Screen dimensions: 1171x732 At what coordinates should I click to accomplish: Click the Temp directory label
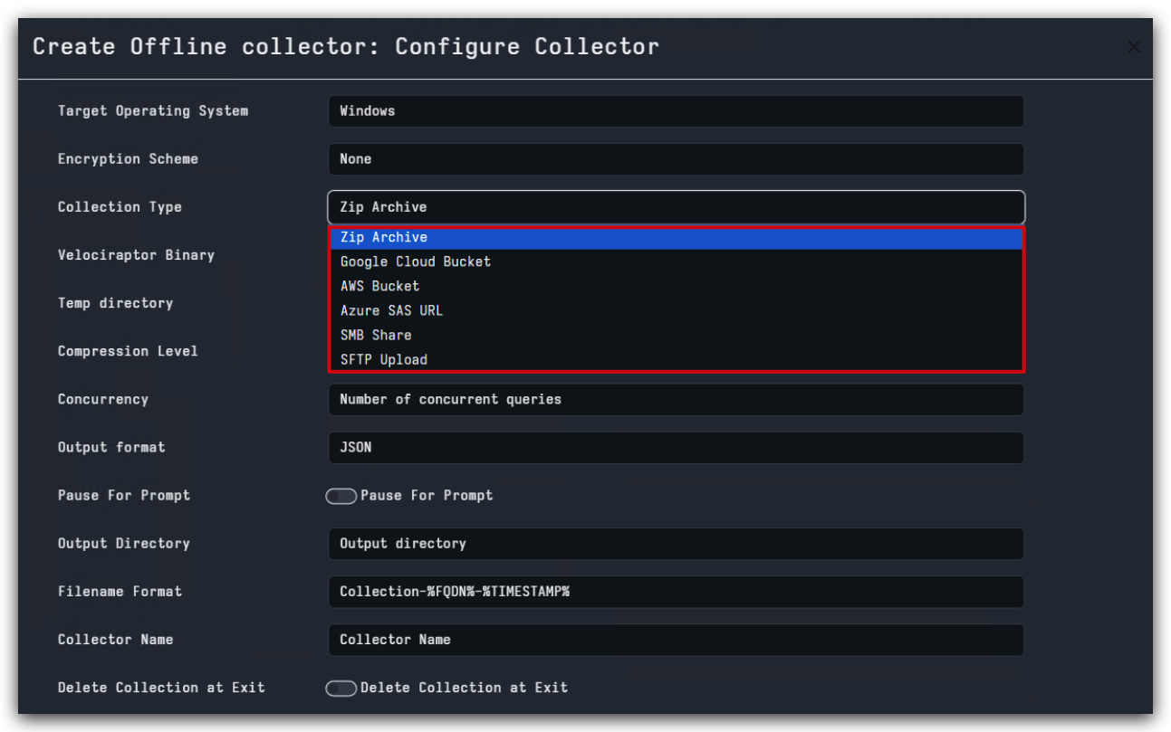[115, 303]
